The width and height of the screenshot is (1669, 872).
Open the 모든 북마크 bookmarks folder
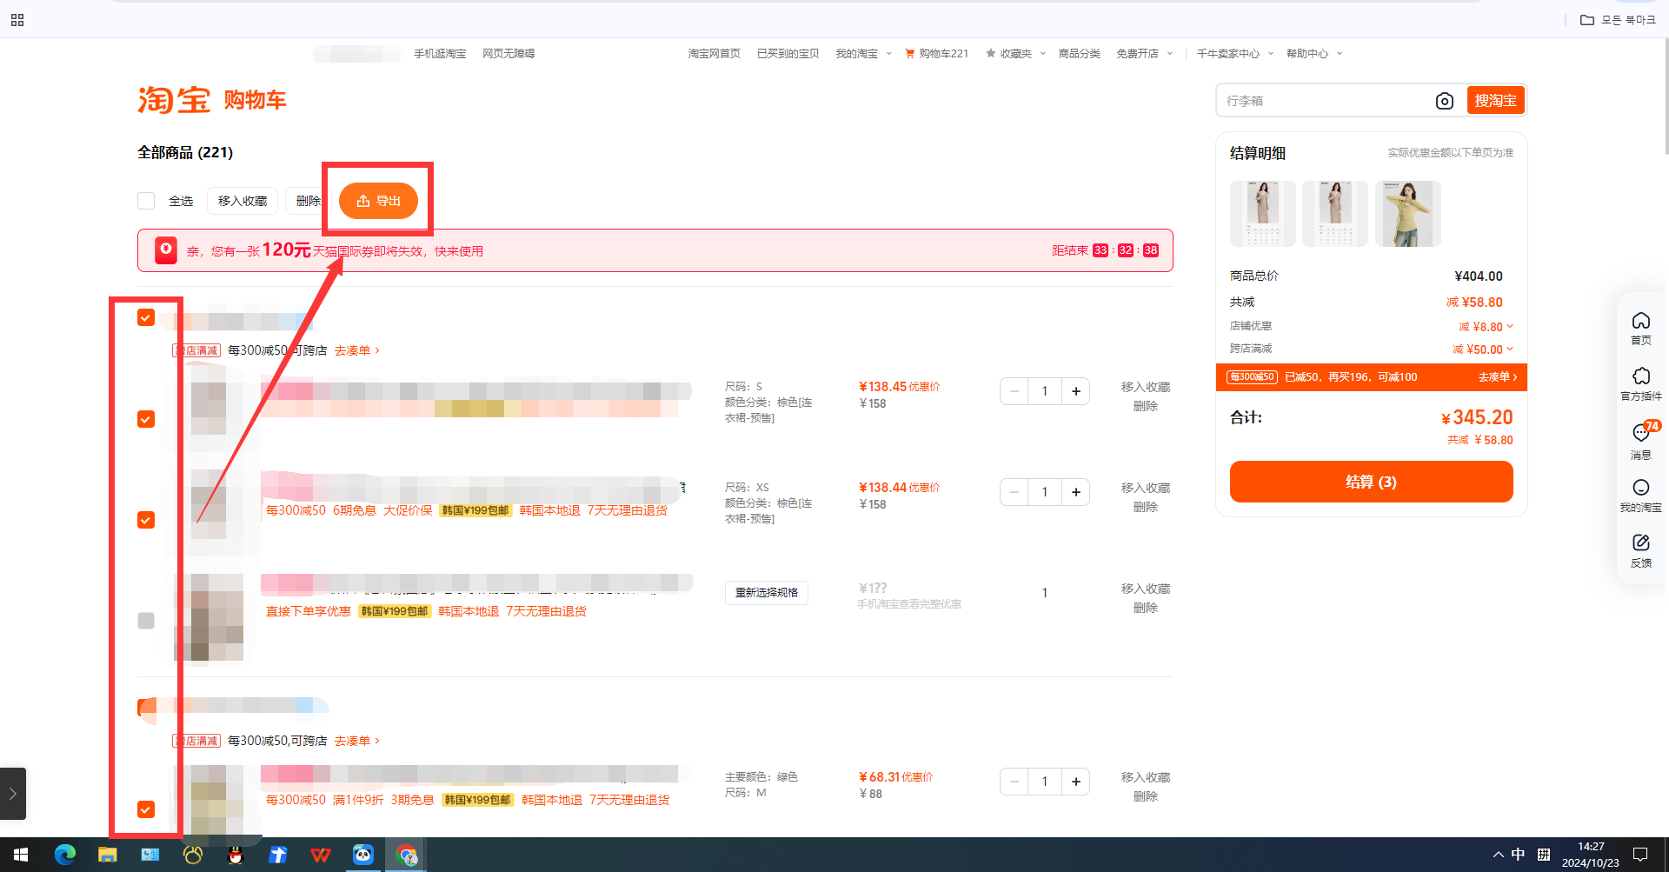click(1618, 20)
